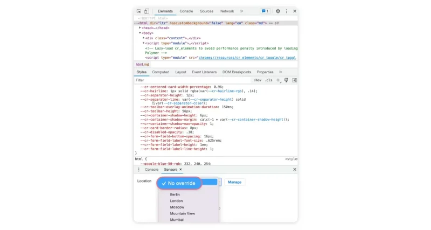431x230 pixels.
Task: Expand the head element node
Action: pyautogui.click(x=141, y=28)
